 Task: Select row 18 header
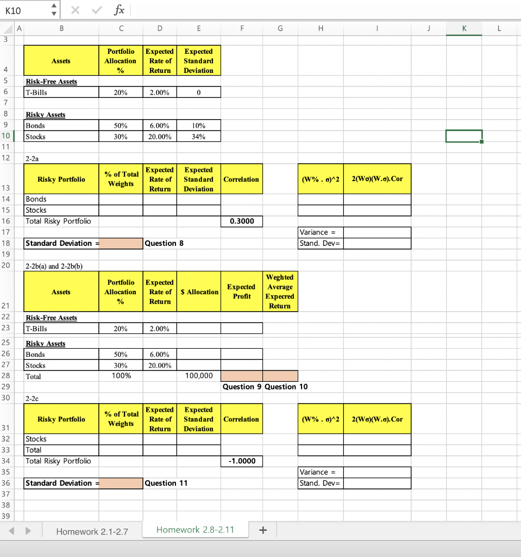6,243
